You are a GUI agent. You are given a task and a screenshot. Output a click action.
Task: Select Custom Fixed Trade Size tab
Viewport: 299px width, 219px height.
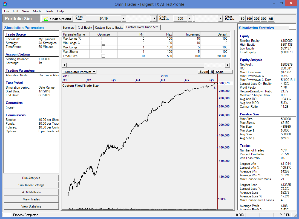click(142, 27)
